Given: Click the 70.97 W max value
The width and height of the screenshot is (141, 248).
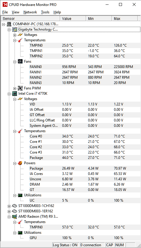Looking at the screenshot, I should tap(120, 168).
